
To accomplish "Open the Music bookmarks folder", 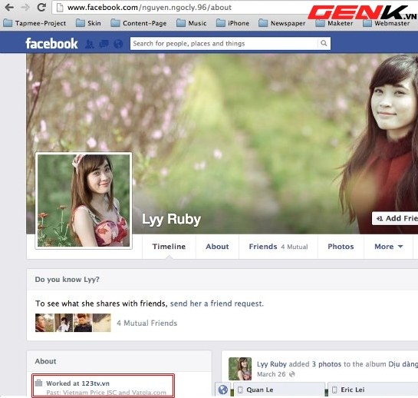I will [x=192, y=23].
